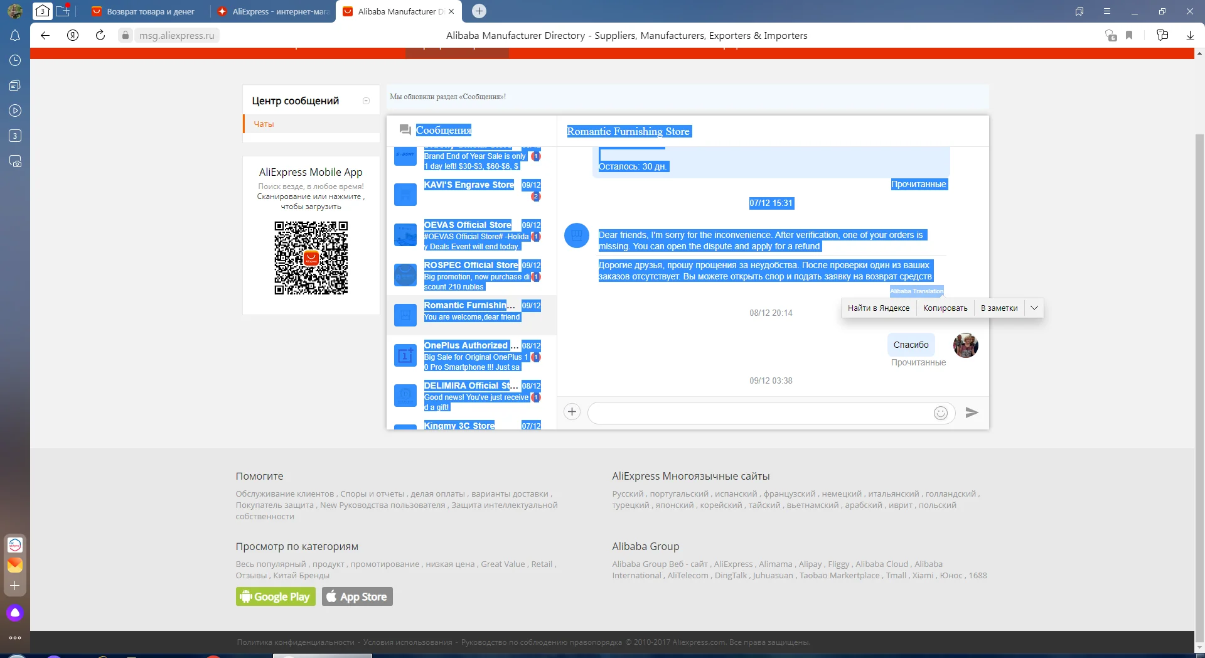Screen dimensions: 1205x658
Task: Open the OnePlus Authorized store chat
Action: point(471,355)
